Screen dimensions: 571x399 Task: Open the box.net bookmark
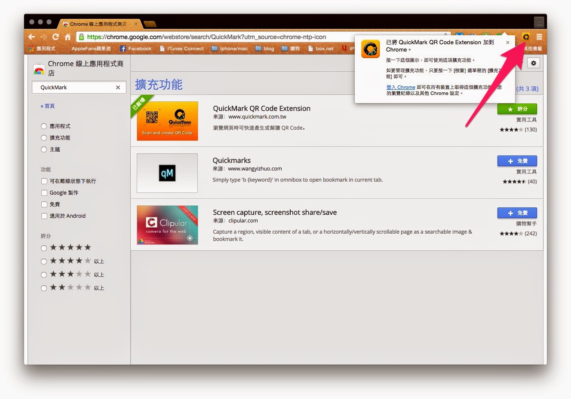coord(321,49)
